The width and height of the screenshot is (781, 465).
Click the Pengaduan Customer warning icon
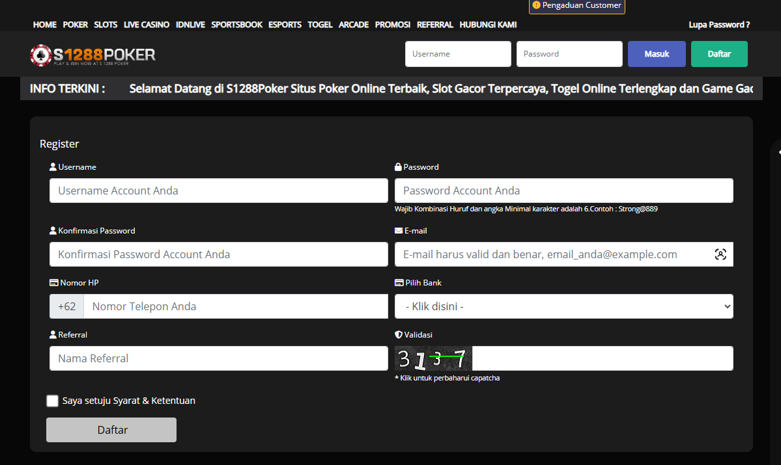[536, 5]
